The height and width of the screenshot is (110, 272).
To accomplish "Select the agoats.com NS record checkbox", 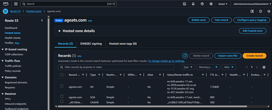I will pos(62,86).
